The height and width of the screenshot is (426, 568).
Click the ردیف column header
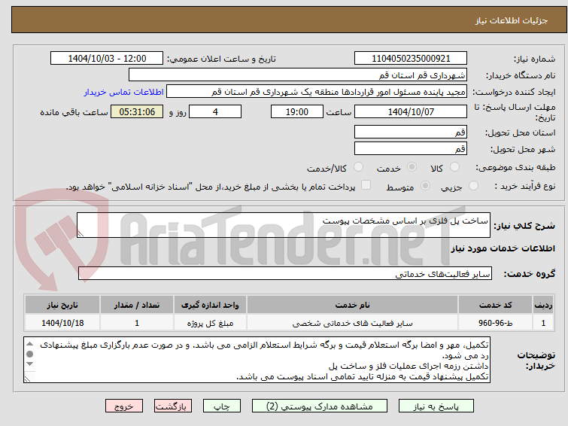click(x=543, y=305)
